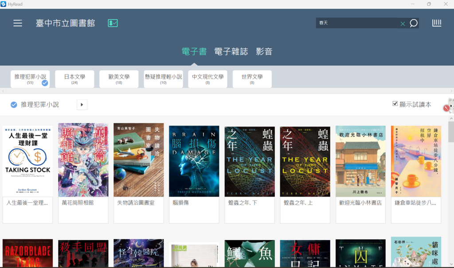Open the 貓咪 cat illustration book cover
The width and height of the screenshot is (454, 268).
point(416,252)
